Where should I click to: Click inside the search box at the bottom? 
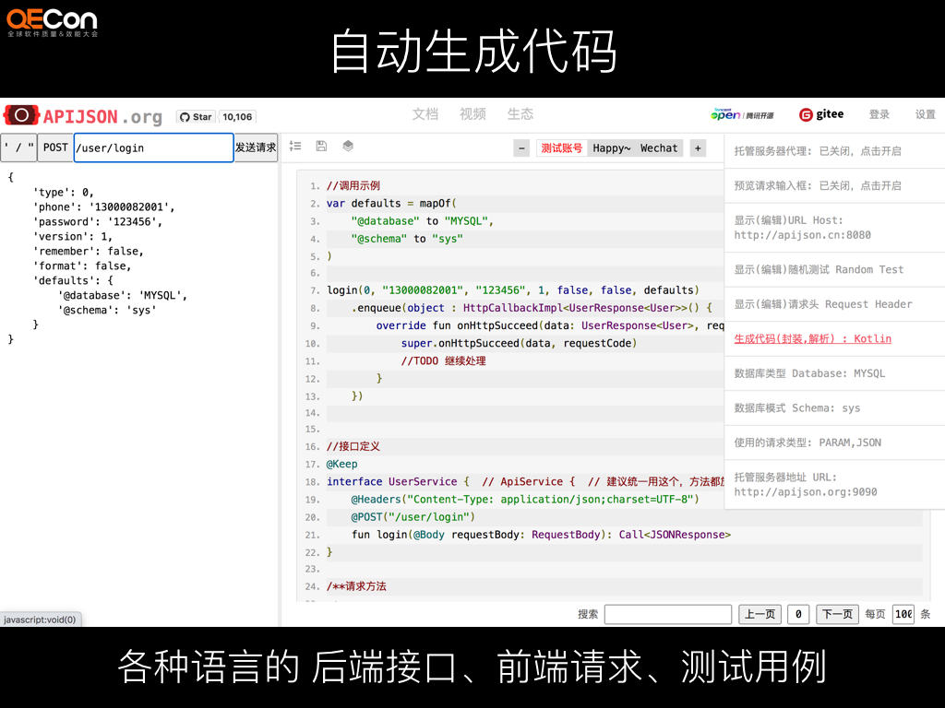[667, 613]
